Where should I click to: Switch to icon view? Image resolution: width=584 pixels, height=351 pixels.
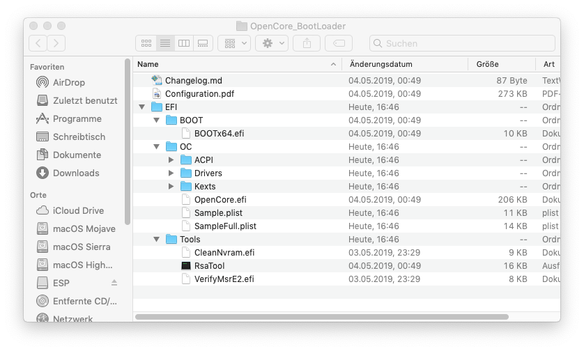click(146, 43)
